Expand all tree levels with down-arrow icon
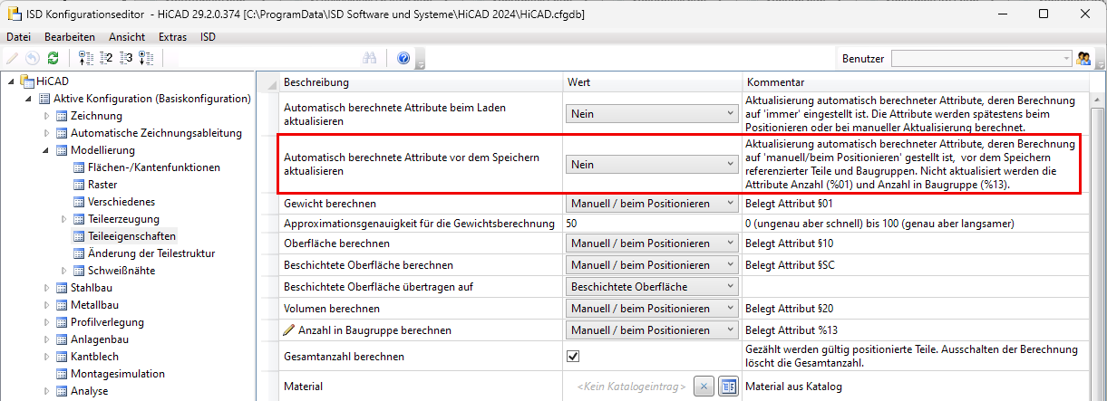 (146, 58)
